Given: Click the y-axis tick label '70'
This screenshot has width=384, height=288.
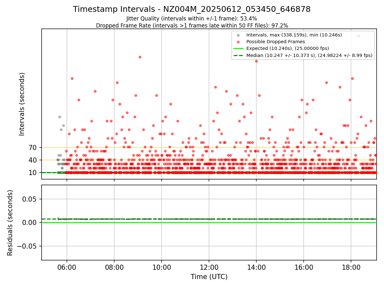Looking at the screenshot, I should (33, 148).
